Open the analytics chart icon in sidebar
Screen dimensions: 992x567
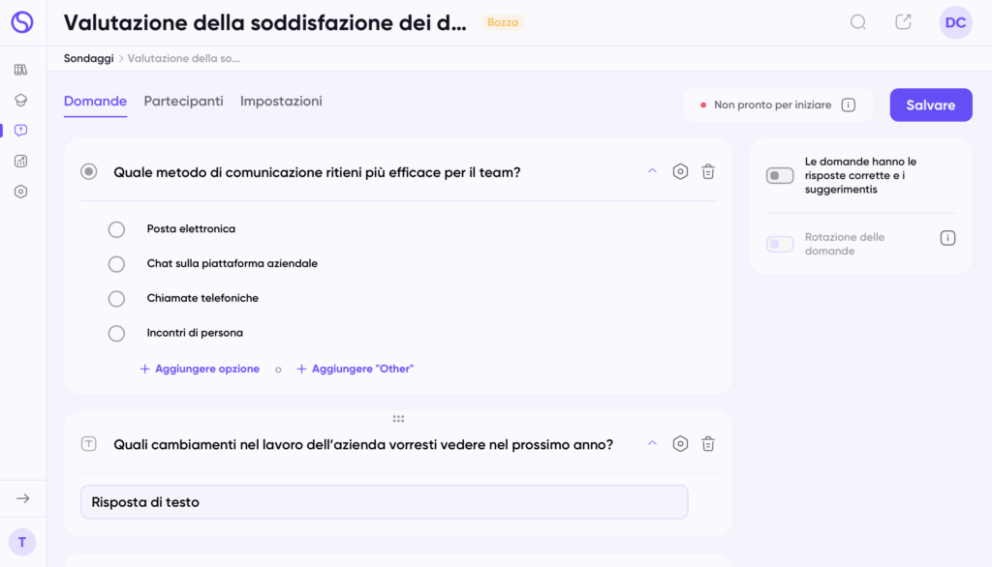pyautogui.click(x=21, y=161)
